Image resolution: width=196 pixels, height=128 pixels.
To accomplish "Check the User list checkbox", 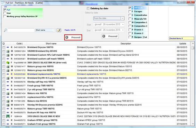I will [5, 13].
